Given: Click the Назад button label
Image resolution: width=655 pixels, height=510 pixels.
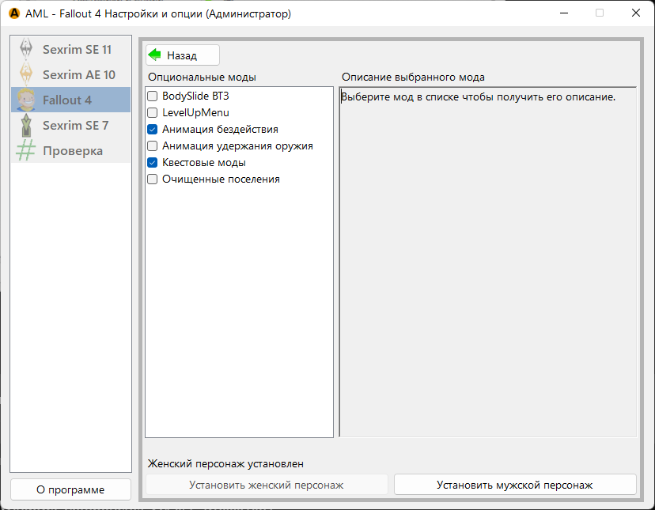Looking at the screenshot, I should [x=182, y=55].
